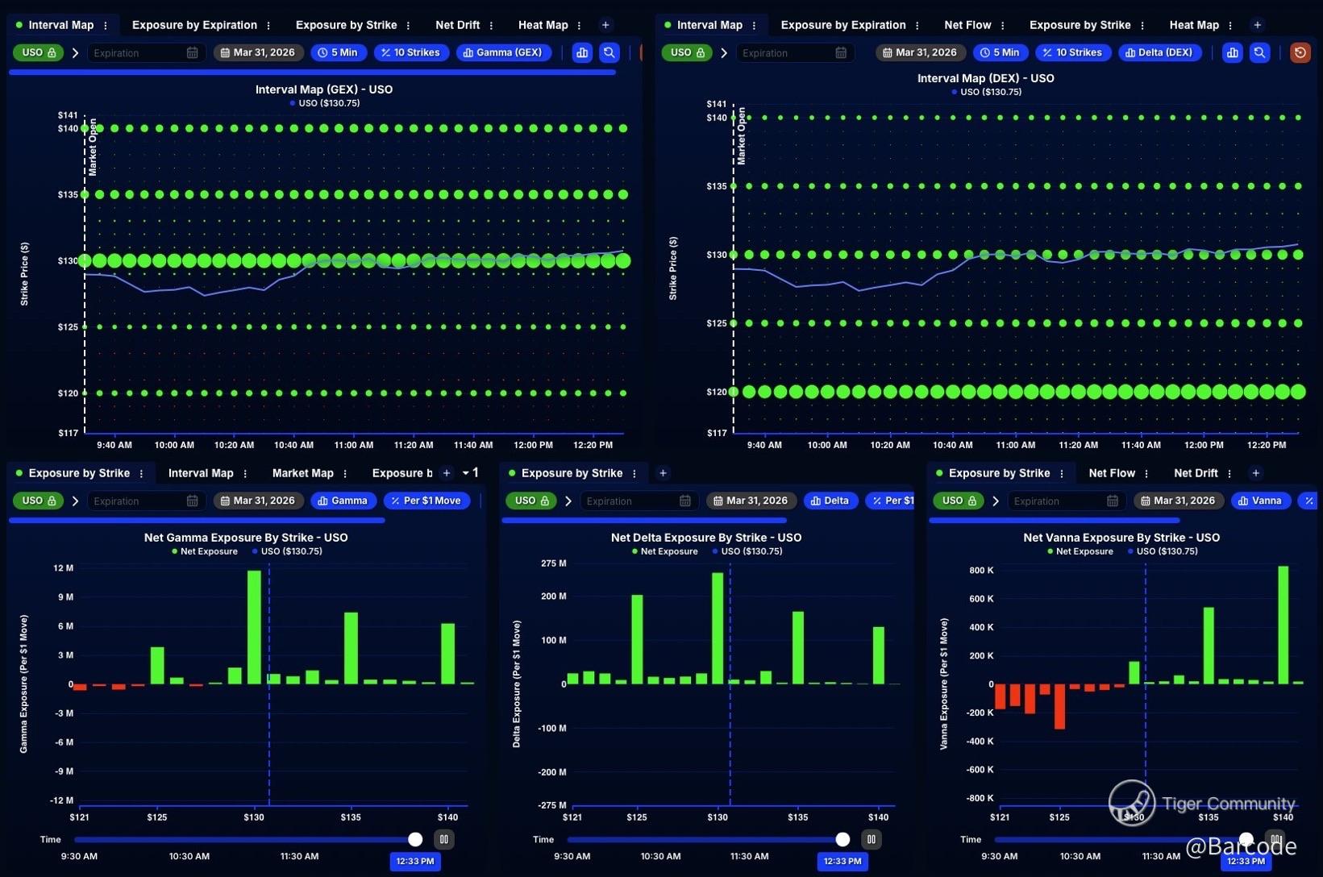Toggle the USO lock chip in GEX panel

(x=38, y=52)
